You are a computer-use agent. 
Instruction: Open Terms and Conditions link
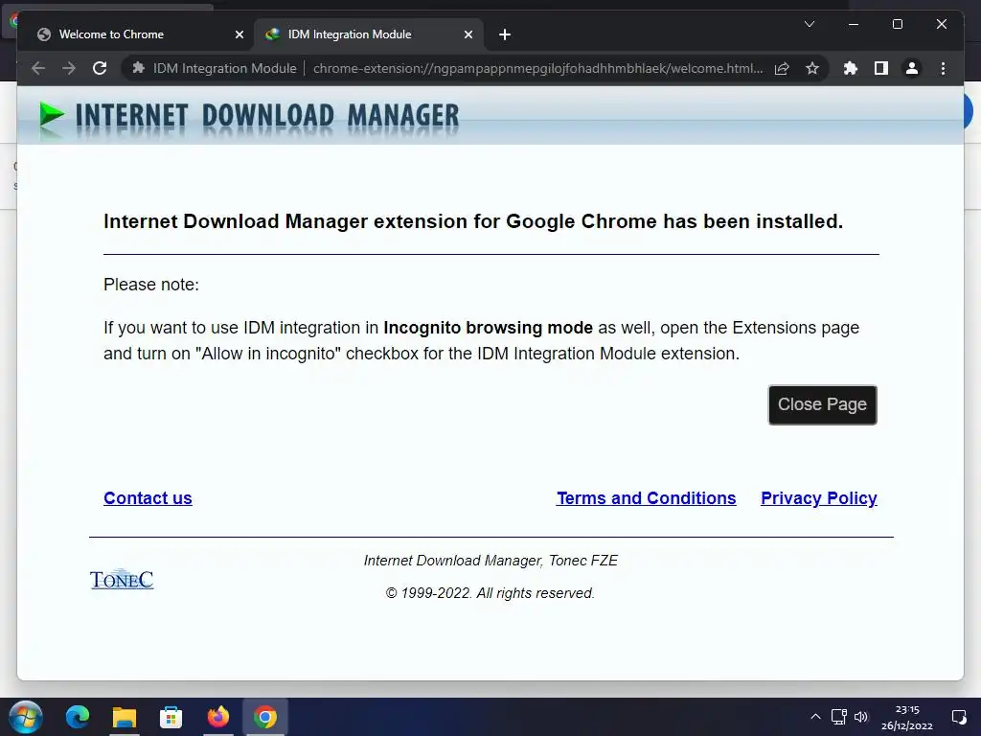pos(647,498)
